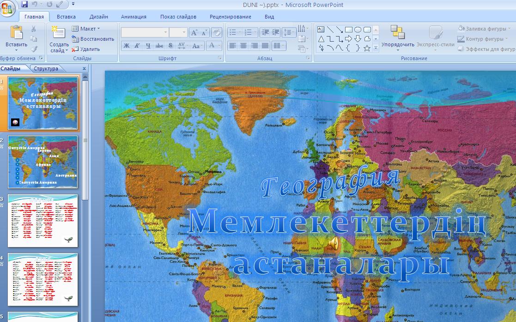Align paragraph text to the right

(x=254, y=46)
